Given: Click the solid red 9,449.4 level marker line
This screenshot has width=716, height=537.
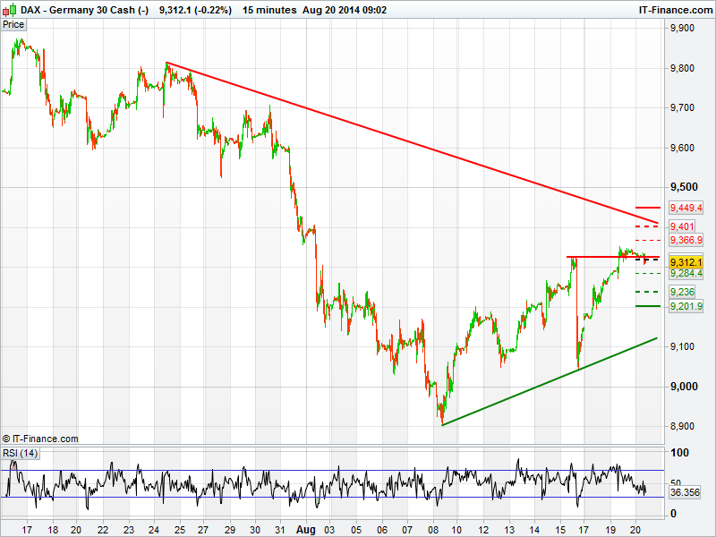Looking at the screenshot, I should click(647, 208).
